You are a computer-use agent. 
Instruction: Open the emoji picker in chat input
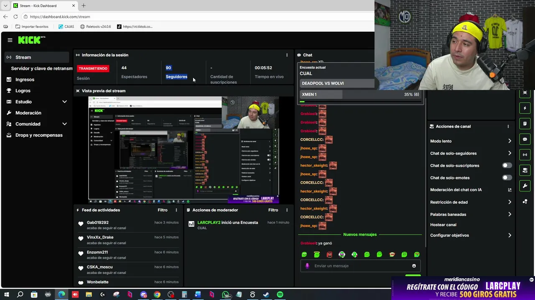(x=414, y=266)
